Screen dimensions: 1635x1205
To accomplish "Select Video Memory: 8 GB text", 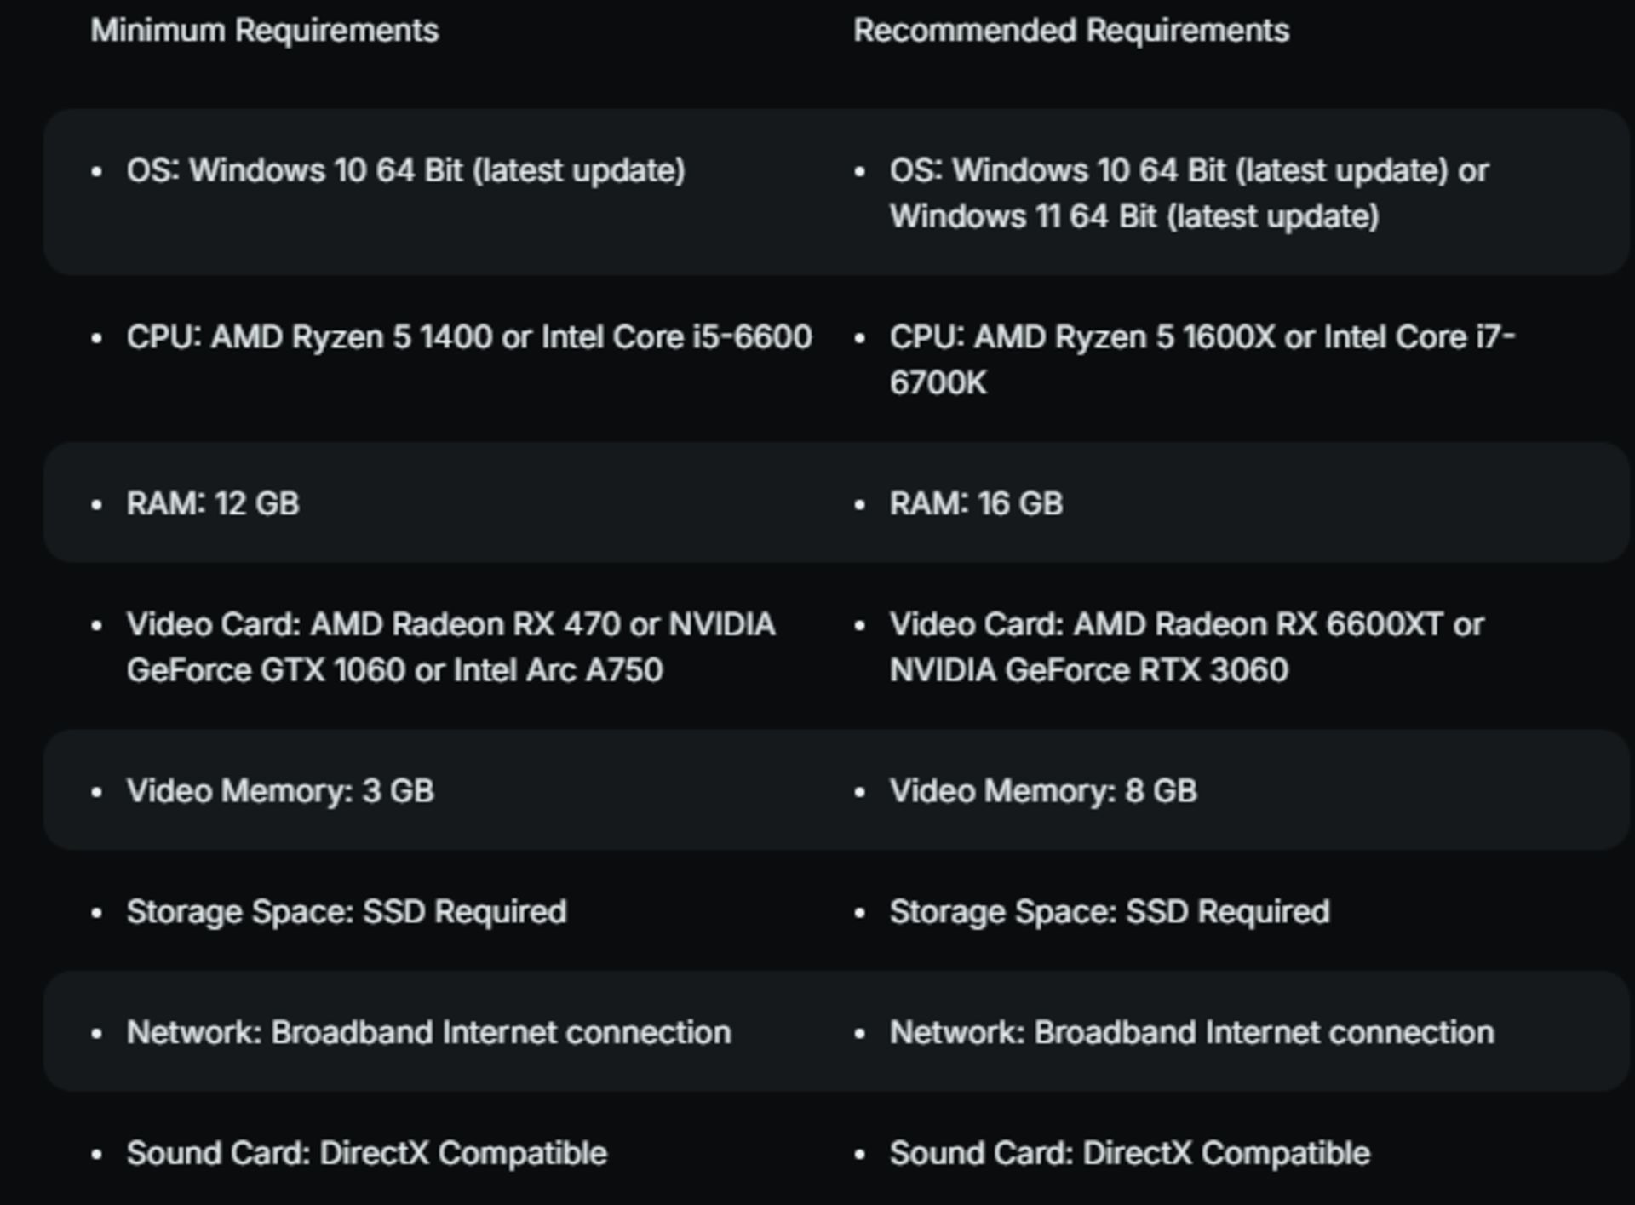I will [1043, 791].
